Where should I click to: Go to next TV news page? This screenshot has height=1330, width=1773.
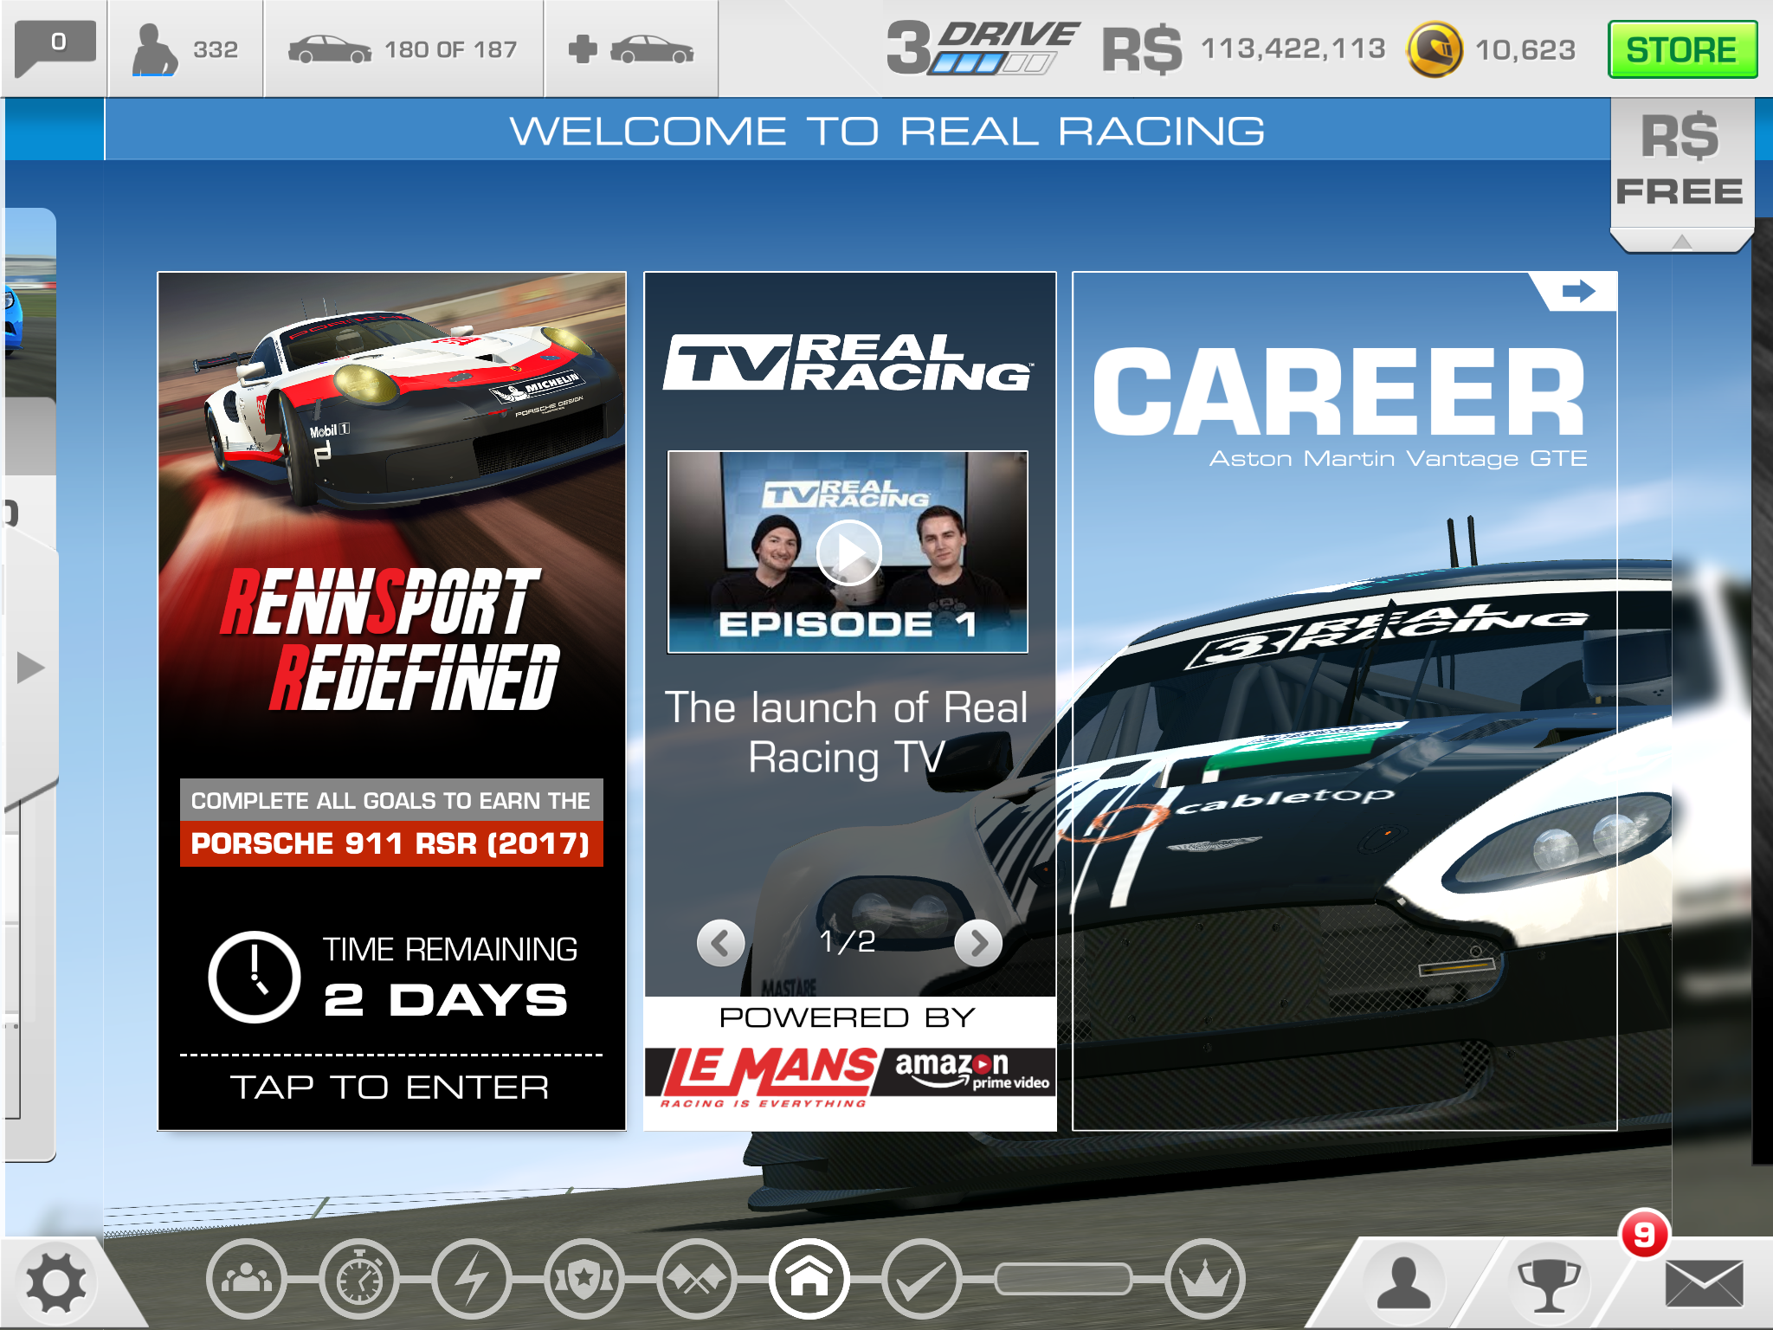978,943
